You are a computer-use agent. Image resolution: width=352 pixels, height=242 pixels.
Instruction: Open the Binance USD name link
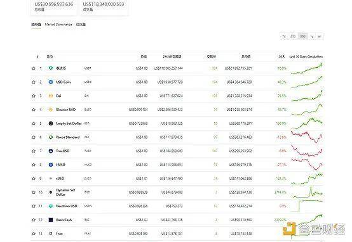[66, 110]
